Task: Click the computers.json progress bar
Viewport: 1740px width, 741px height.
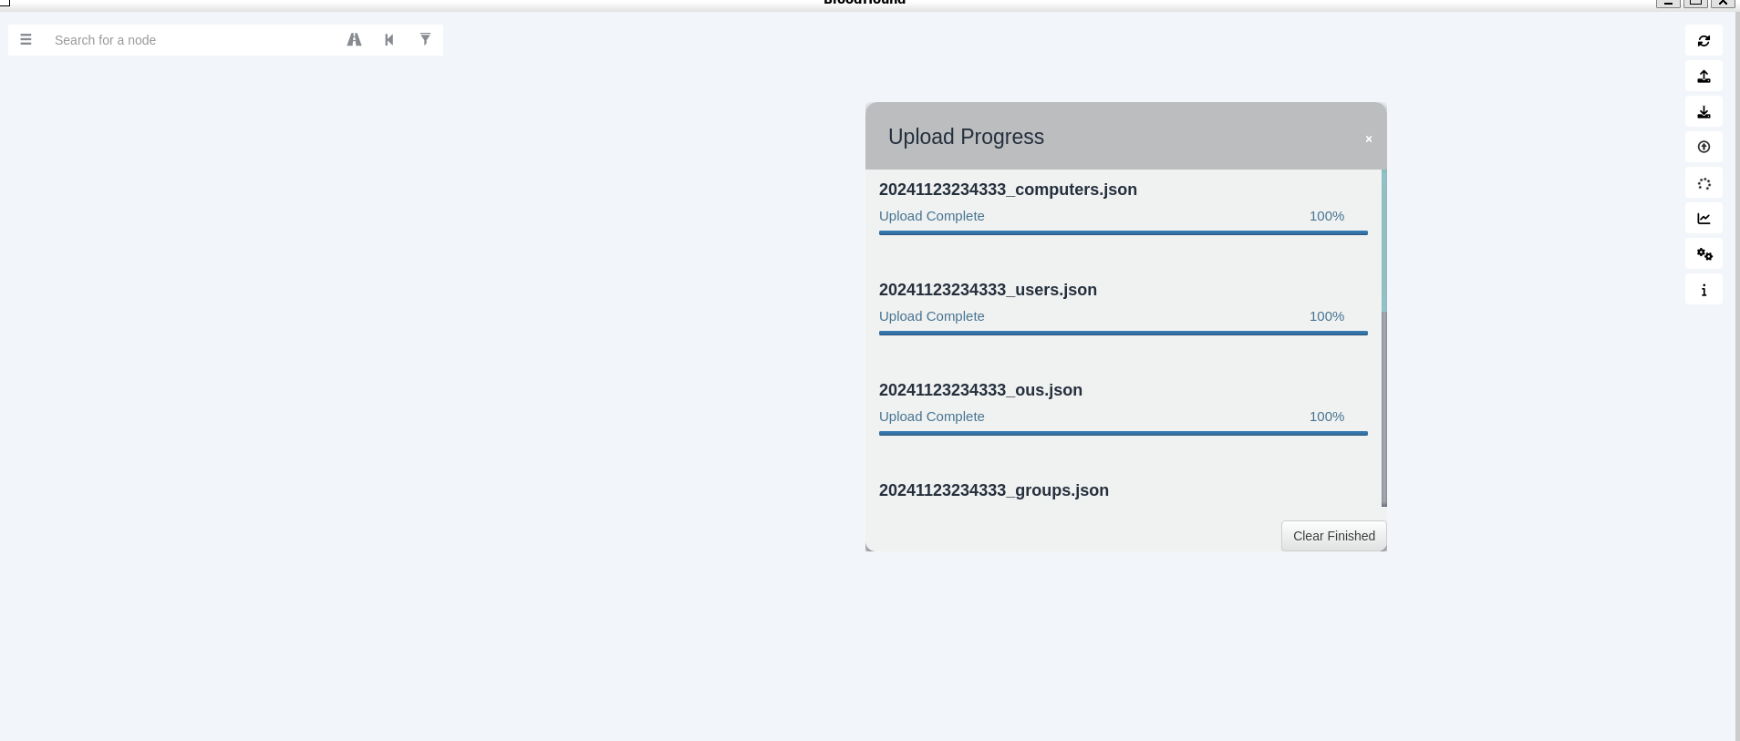Action: pos(1123,232)
